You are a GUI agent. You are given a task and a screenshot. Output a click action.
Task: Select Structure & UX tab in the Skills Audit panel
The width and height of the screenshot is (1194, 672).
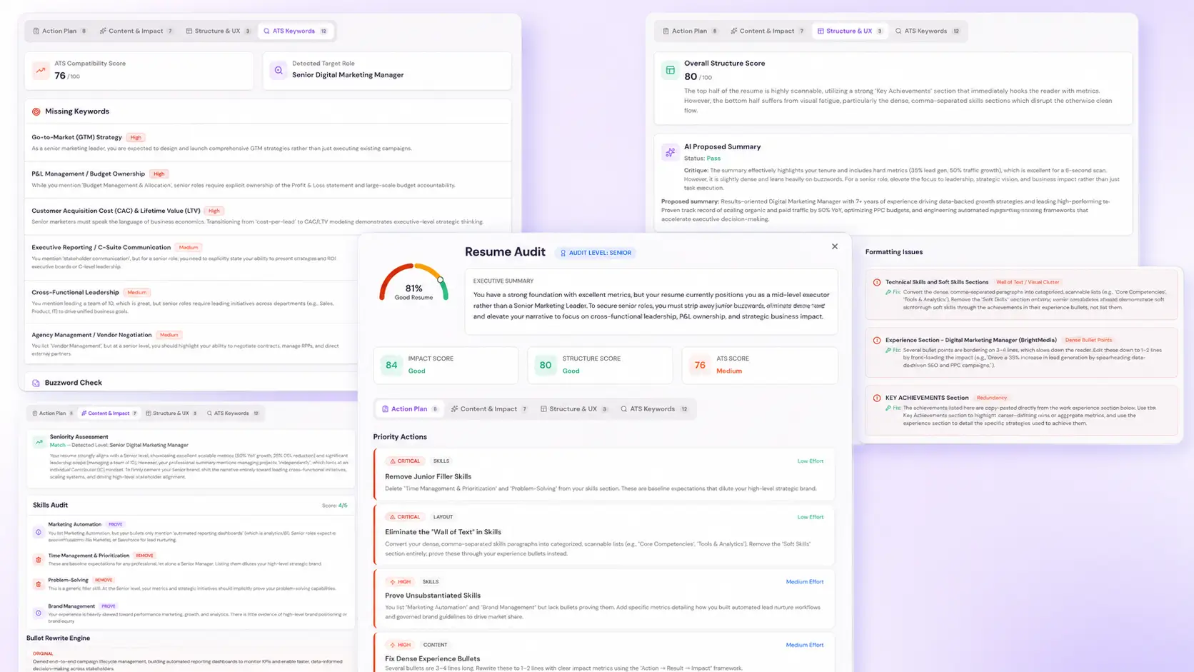pos(171,413)
